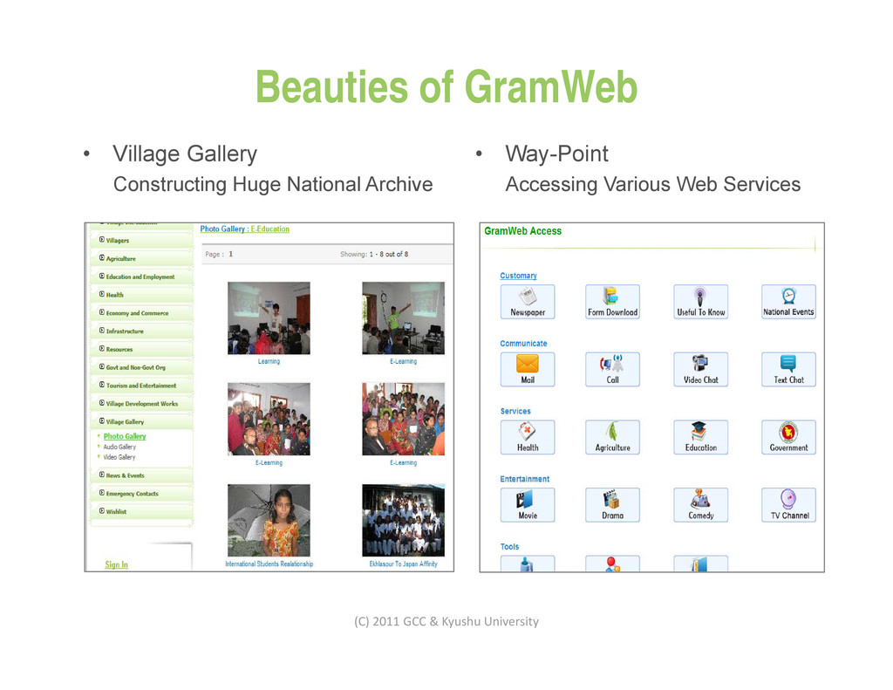Open the Learning photo thumbnail
The height and width of the screenshot is (690, 893).
[269, 318]
